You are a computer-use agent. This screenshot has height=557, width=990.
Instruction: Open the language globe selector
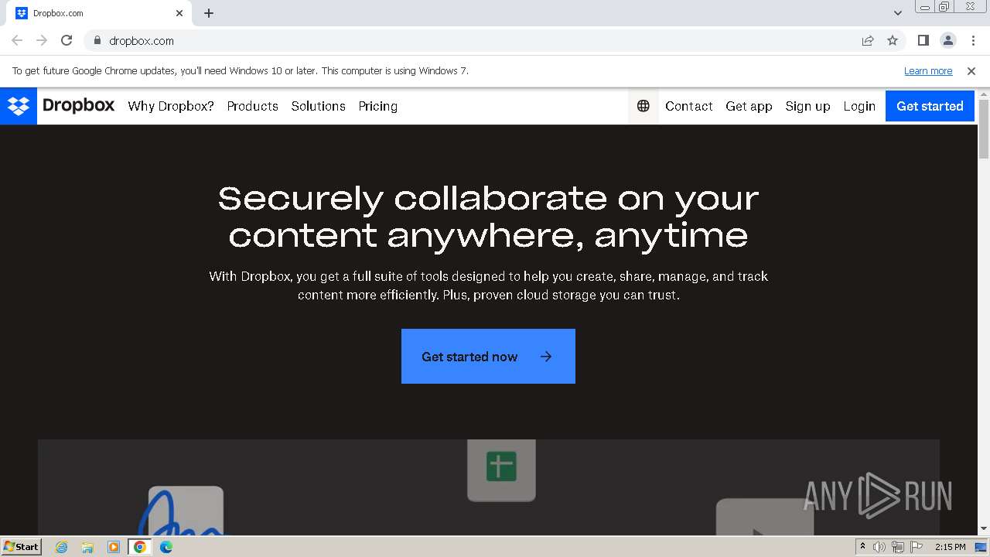coord(643,106)
